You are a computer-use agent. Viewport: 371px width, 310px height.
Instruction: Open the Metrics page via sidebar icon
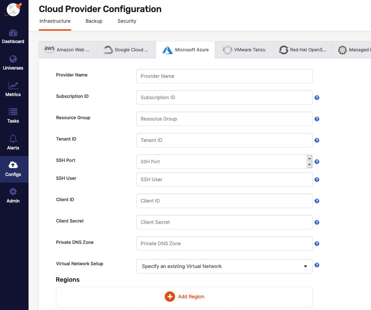[13, 89]
